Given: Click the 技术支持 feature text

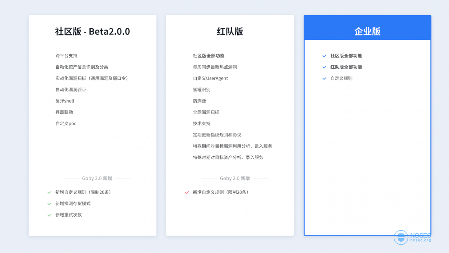Looking at the screenshot, I should point(201,123).
